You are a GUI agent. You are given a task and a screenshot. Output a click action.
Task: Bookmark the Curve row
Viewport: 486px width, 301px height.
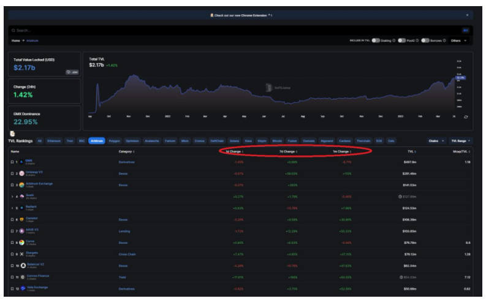12,242
